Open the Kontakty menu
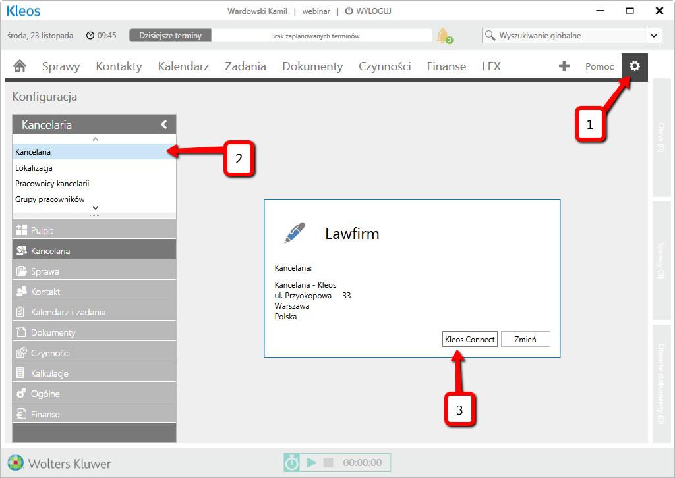The height and width of the screenshot is (478, 675). [119, 66]
